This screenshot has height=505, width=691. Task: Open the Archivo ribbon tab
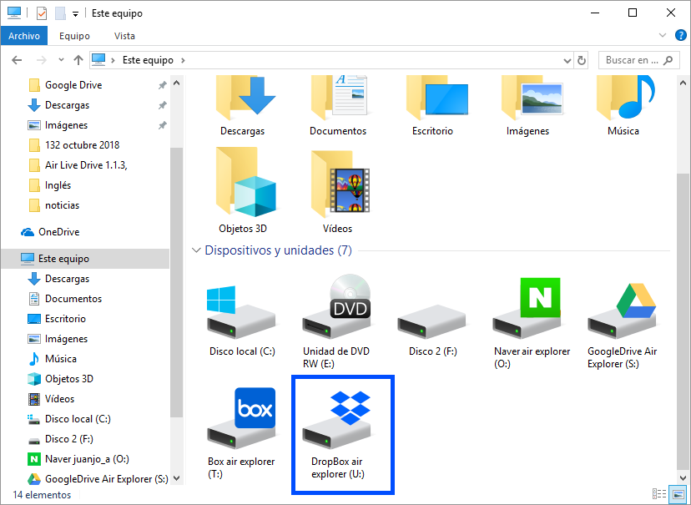(24, 36)
